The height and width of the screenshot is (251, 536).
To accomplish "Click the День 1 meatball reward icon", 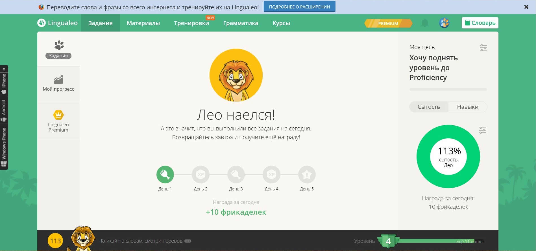I will point(165,175).
